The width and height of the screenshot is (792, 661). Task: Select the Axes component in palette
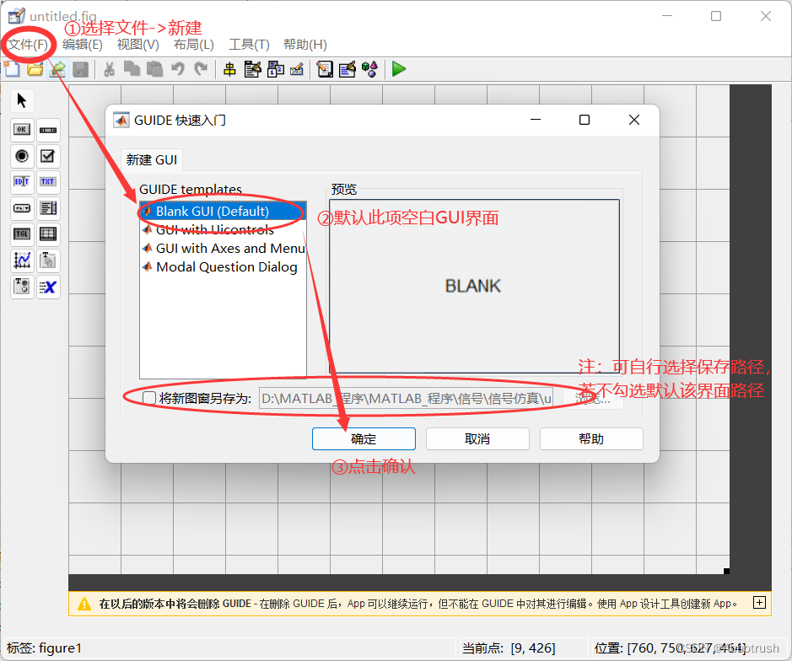click(22, 260)
